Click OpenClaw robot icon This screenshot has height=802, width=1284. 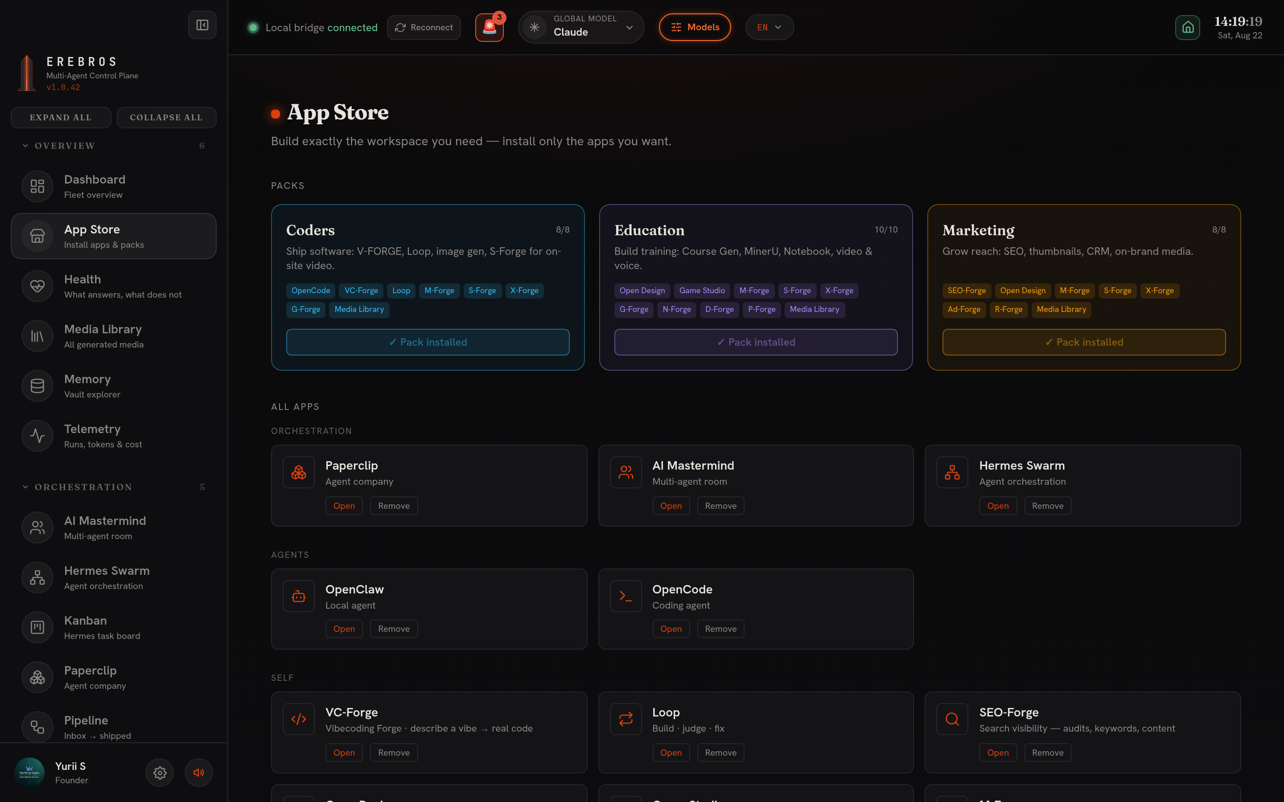tap(299, 596)
